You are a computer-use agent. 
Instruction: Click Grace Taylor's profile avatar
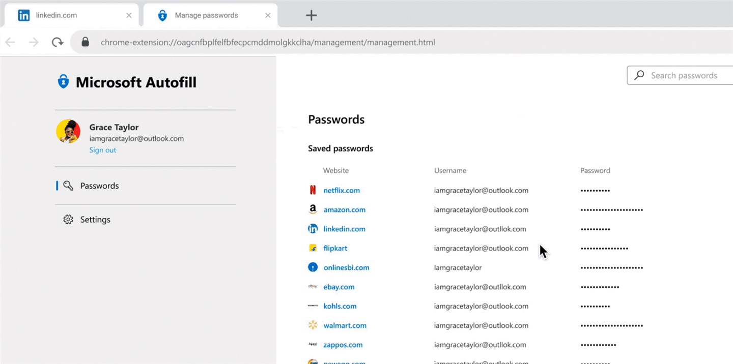[68, 132]
